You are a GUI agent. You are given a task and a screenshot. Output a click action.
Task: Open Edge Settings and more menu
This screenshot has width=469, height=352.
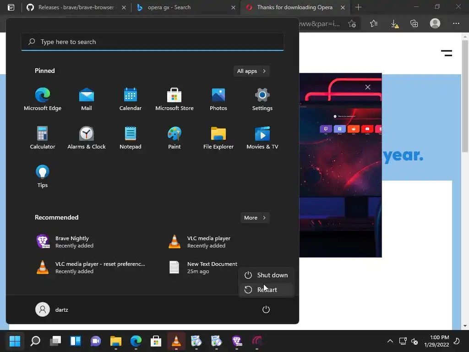pyautogui.click(x=456, y=23)
